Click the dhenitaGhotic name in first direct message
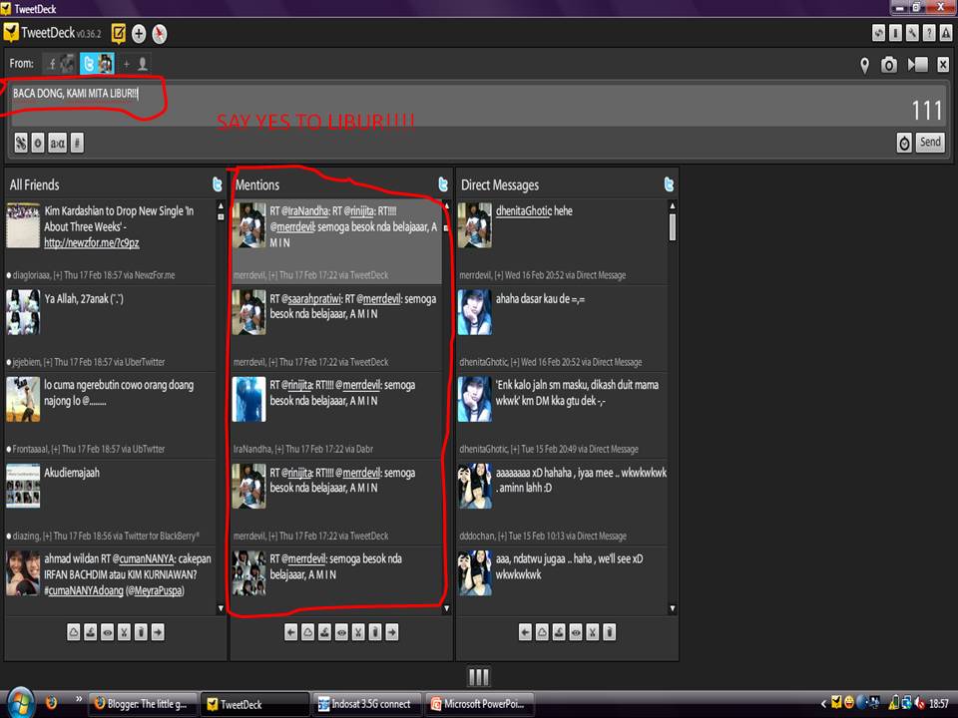Viewport: 958px width, 718px height. pyautogui.click(x=524, y=211)
